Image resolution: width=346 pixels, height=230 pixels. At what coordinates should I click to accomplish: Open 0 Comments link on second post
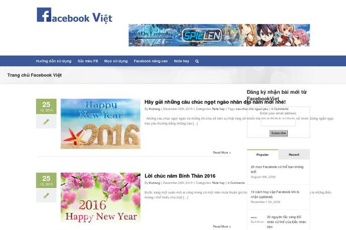[236, 183]
